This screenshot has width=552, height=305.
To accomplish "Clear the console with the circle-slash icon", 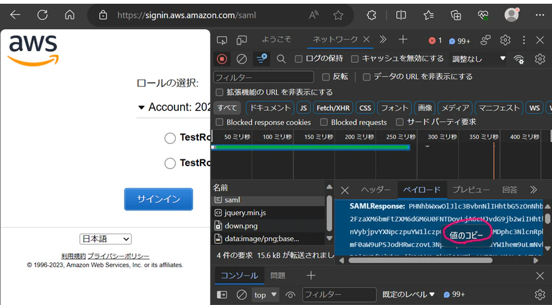I will click(242, 294).
